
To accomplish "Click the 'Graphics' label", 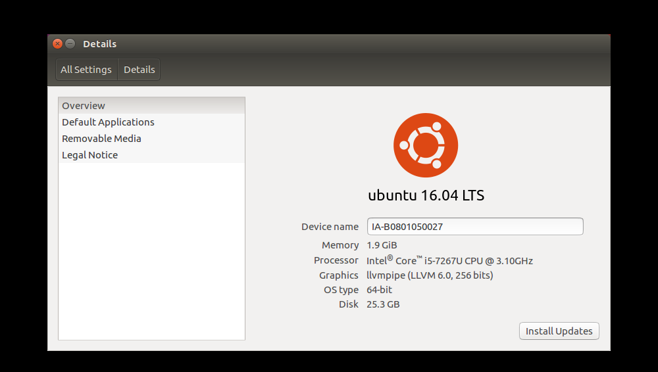I will pyautogui.click(x=339, y=275).
